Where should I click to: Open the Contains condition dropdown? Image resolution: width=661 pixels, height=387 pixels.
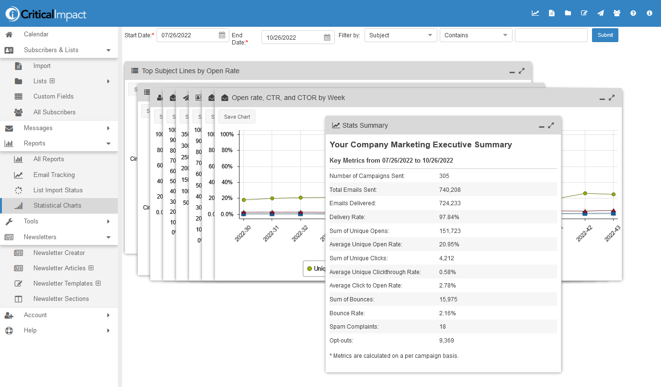point(476,35)
